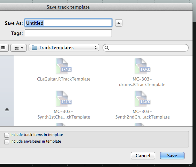This screenshot has height=167, width=196.
Task: Click the TrackTemplates folder icon
Action: [x=35, y=48]
